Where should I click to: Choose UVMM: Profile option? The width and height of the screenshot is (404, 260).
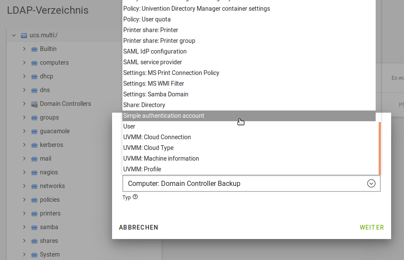pos(249,169)
